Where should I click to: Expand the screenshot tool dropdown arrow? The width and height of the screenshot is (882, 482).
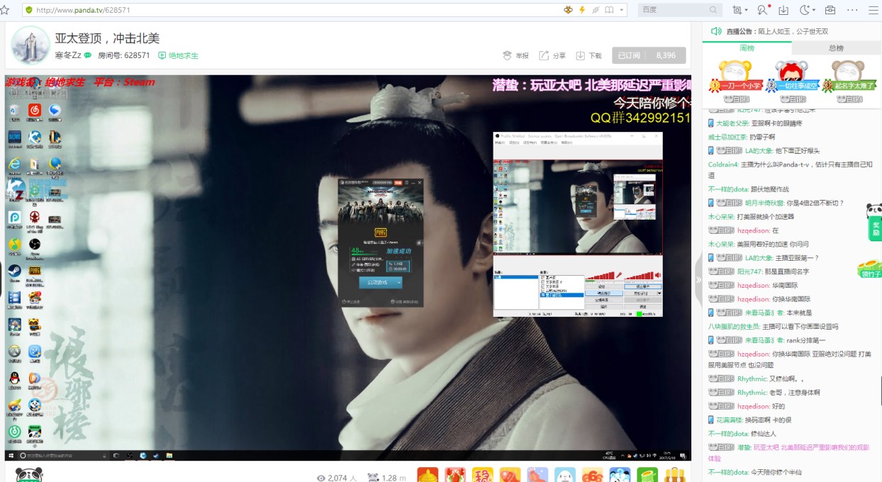tap(746, 10)
